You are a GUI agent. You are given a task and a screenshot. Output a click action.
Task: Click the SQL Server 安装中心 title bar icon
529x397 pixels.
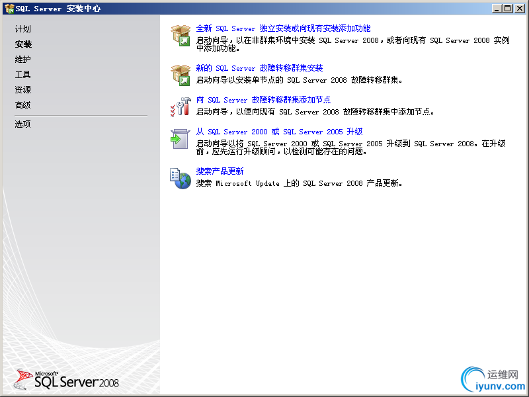click(x=9, y=9)
